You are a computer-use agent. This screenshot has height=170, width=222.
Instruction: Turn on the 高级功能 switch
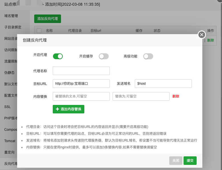(x=148, y=56)
